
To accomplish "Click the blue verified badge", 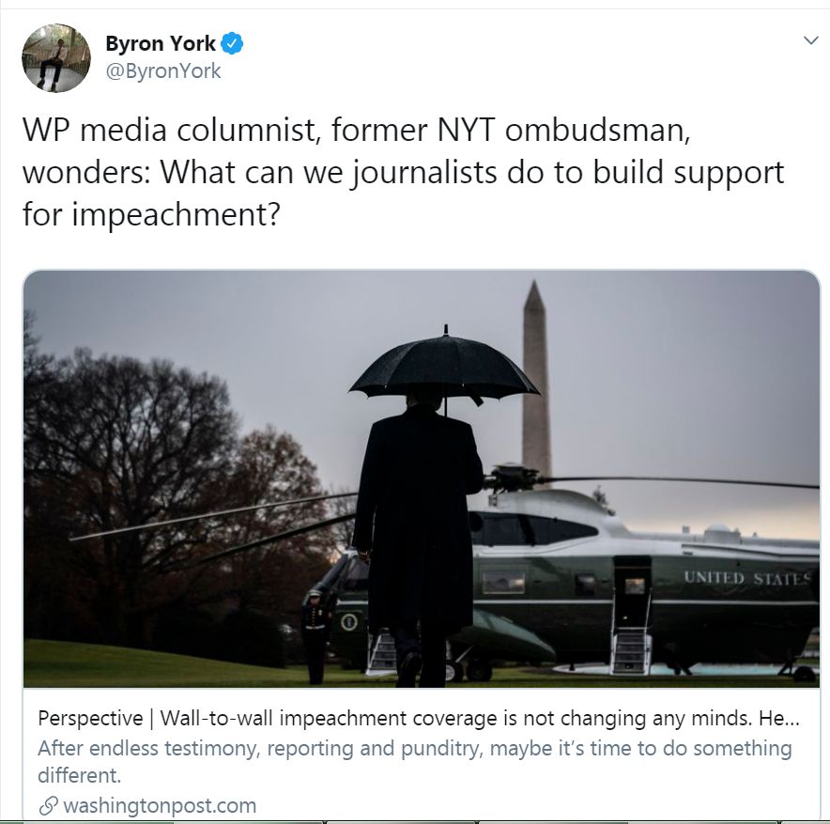I will click(232, 43).
